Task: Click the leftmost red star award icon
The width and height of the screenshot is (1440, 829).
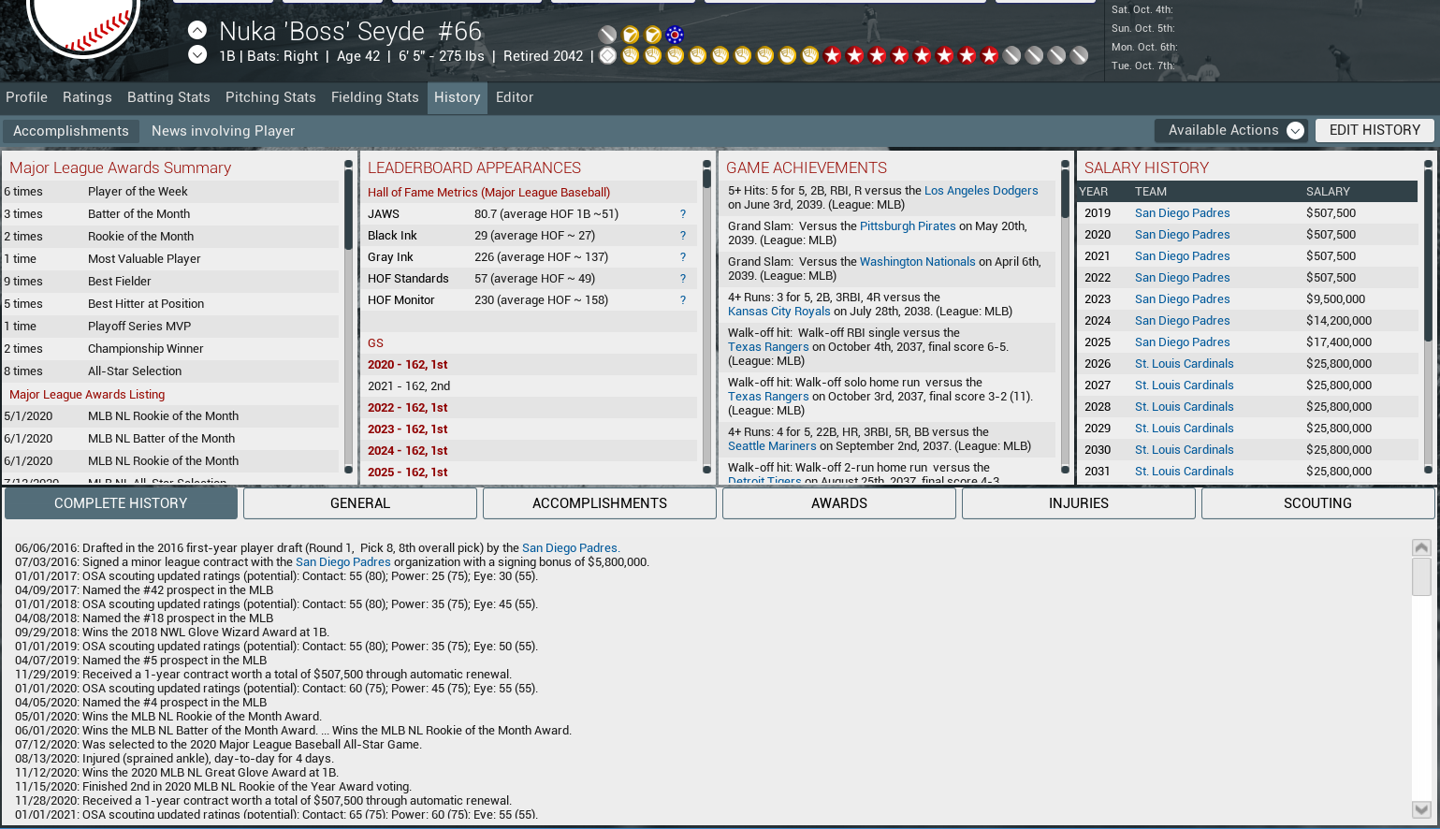Action: (x=832, y=56)
